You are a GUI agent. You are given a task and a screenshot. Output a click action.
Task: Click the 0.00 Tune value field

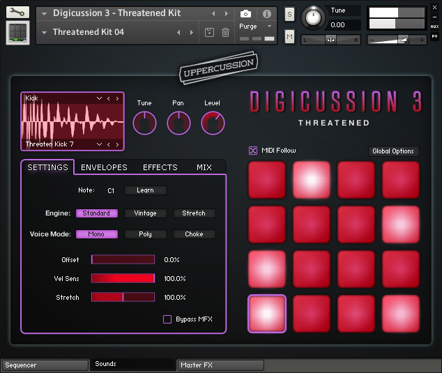tap(342, 25)
